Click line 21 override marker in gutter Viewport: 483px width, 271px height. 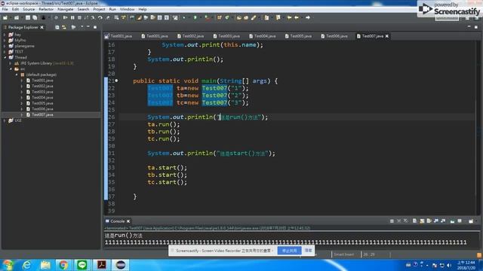tap(116, 81)
